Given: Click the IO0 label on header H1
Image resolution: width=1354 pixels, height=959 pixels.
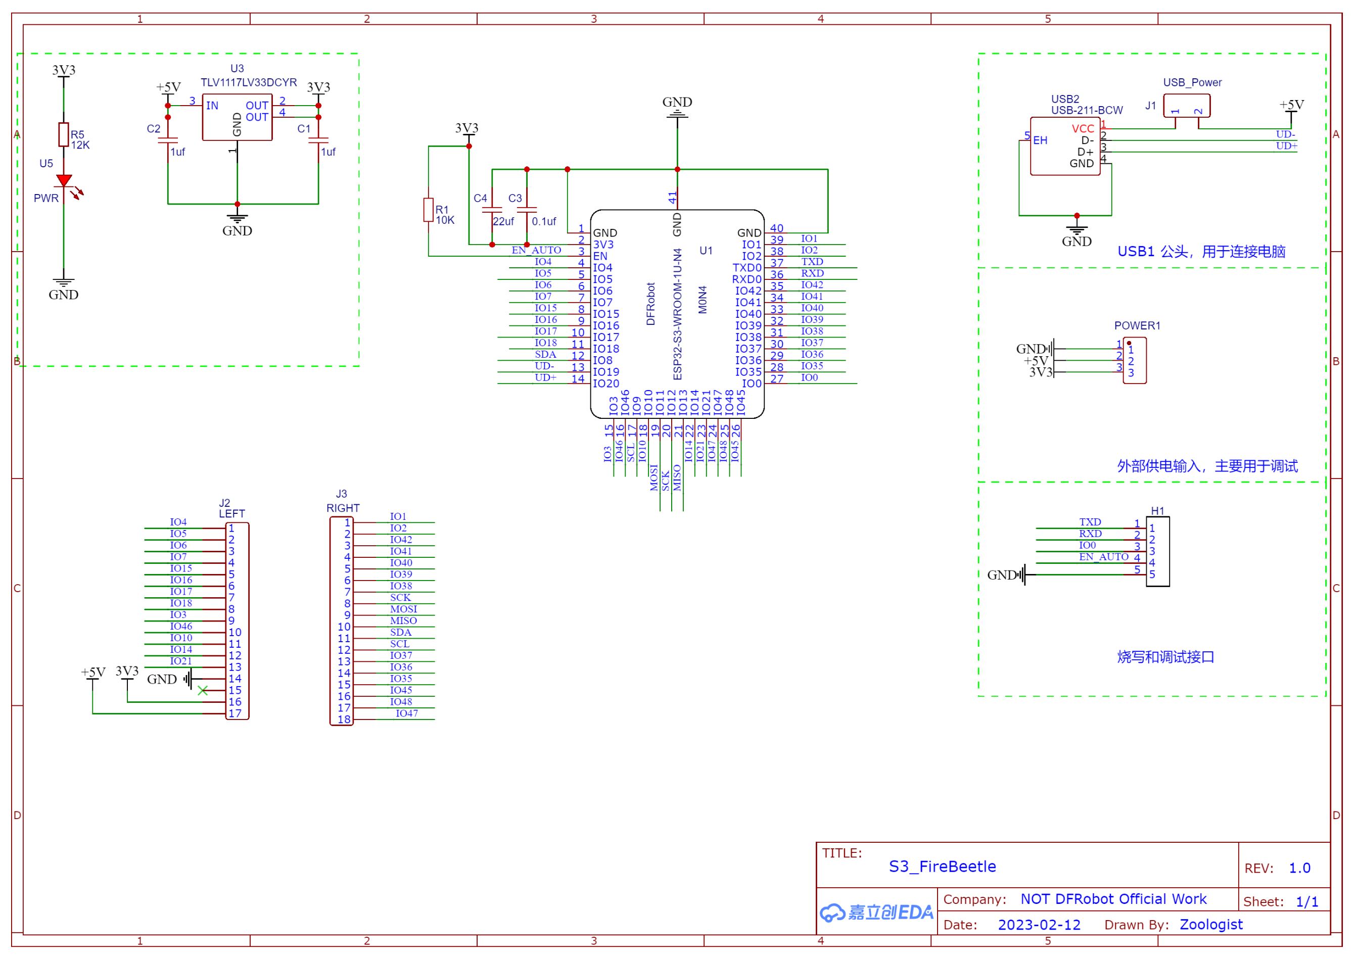Looking at the screenshot, I should 1087,545.
